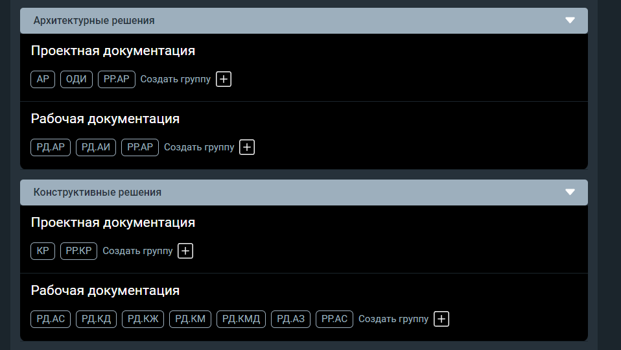This screenshot has width=621, height=350.
Task: Select the РД.АЗ group tag
Action: [290, 319]
